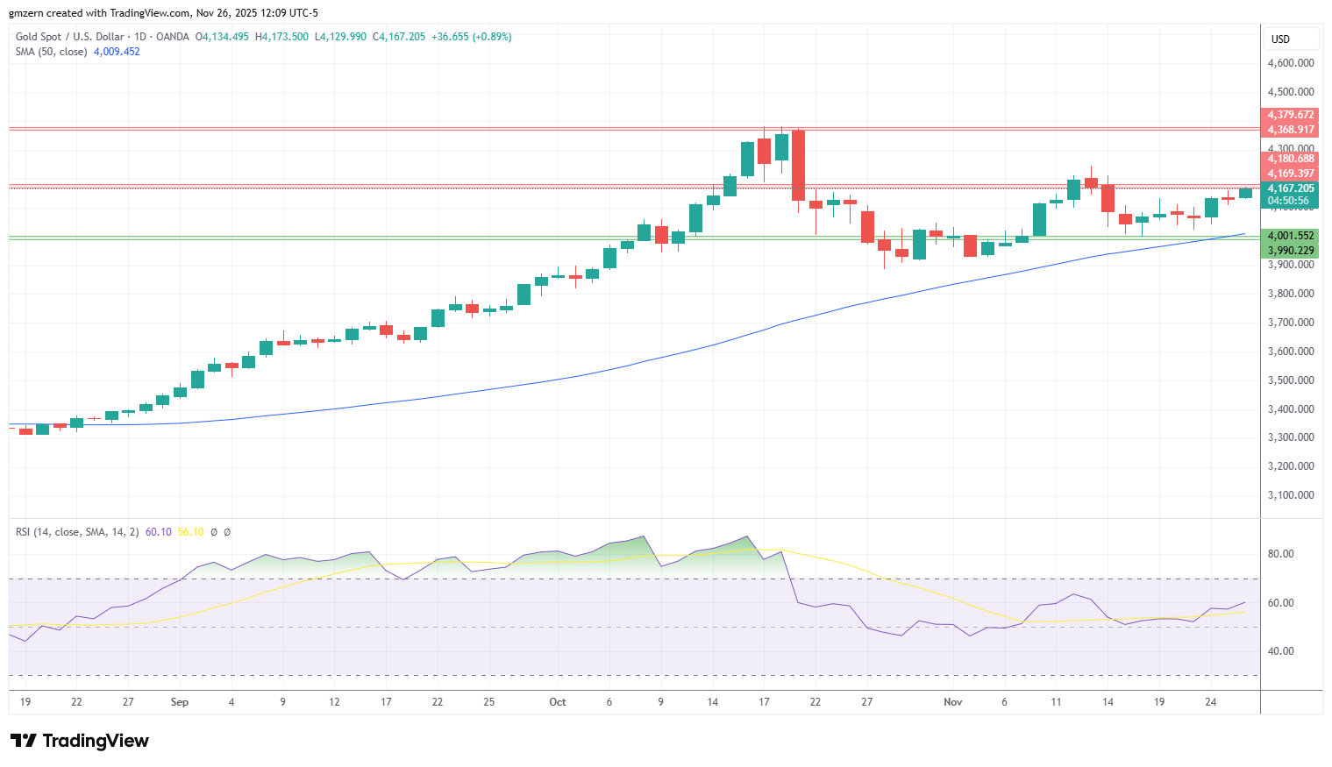1332x767 pixels.
Task: Select the red price label 4,379.672
Action: click(x=1290, y=115)
